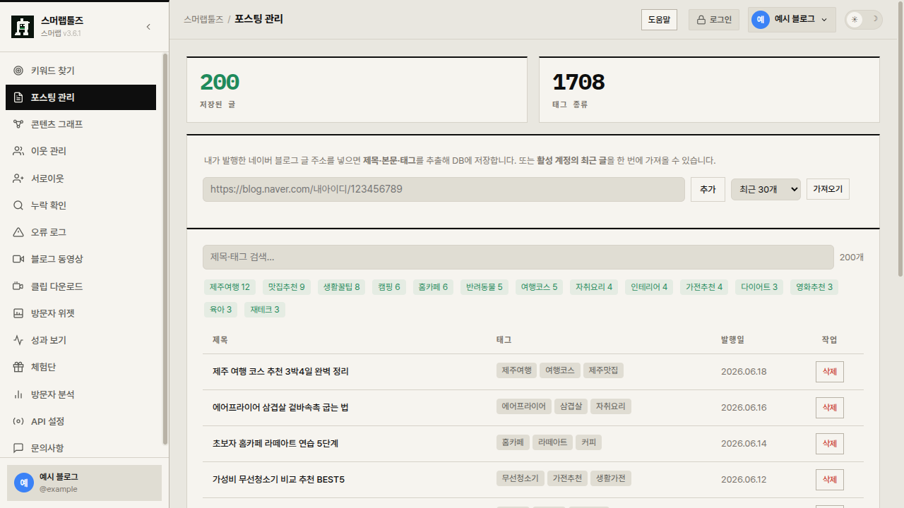Select tag chip 영화추천 3
Image resolution: width=904 pixels, height=508 pixels.
point(814,287)
